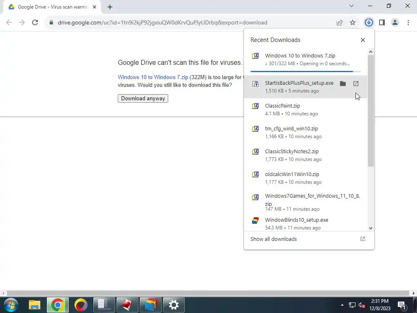Click the page horizontal scrollbar
The width and height of the screenshot is (417, 313).
(x=208, y=293)
